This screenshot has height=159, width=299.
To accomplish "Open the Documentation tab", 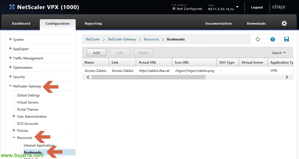I will [218, 23].
